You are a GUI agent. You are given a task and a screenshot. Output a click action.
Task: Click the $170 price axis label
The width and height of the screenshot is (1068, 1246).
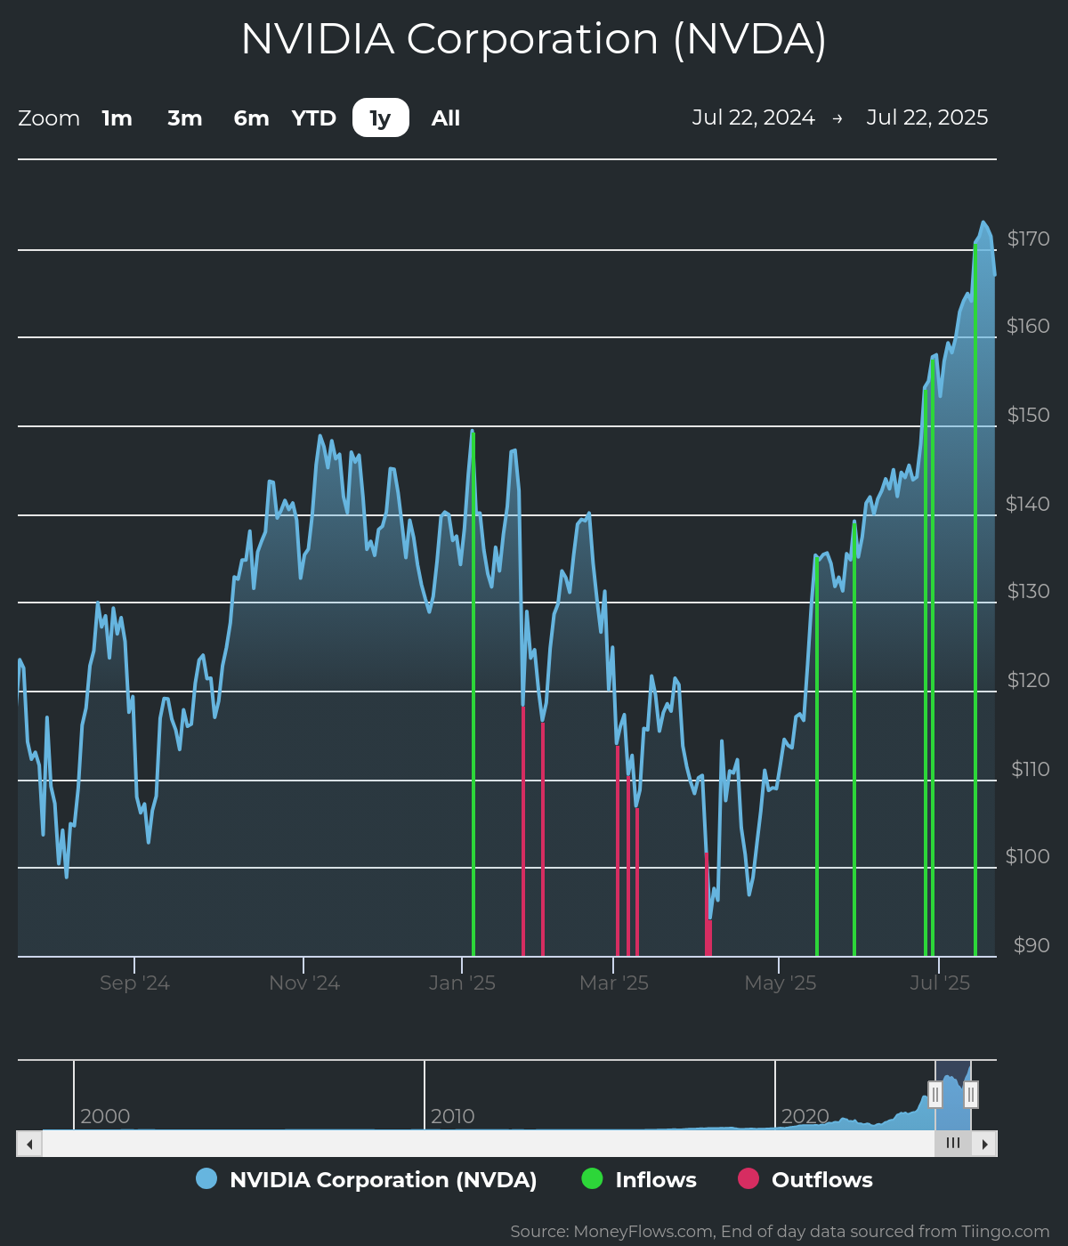pos(1028,239)
